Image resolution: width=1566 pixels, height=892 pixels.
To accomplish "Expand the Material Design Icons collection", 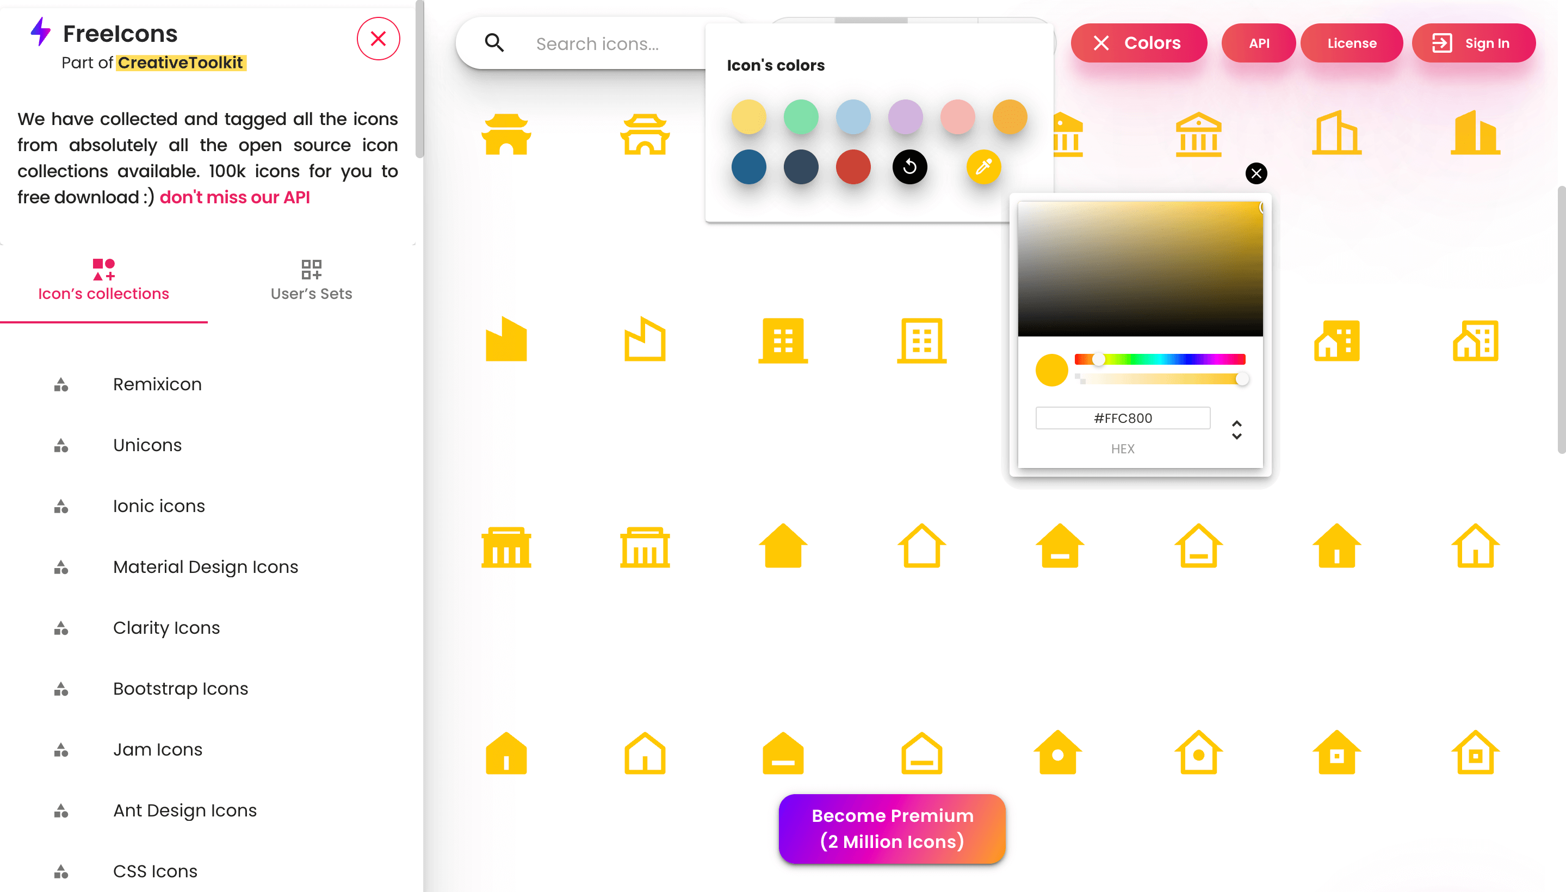I will pyautogui.click(x=207, y=566).
